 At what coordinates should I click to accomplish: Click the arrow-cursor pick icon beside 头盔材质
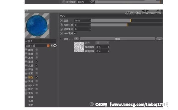(55, 46)
